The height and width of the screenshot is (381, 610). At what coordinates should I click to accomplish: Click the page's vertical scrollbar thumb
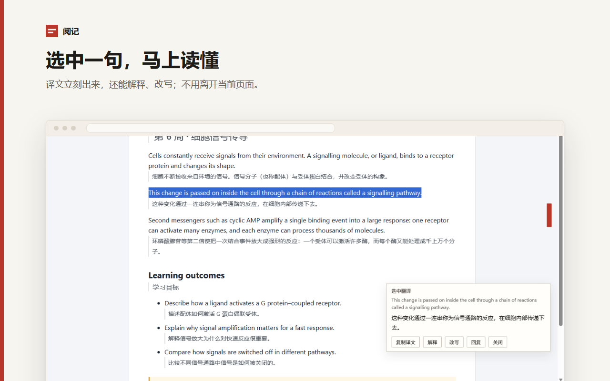(560, 231)
